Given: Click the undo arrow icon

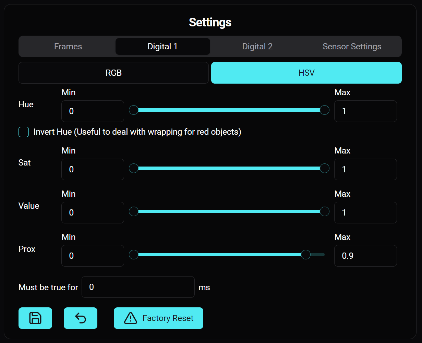Looking at the screenshot, I should (80, 318).
